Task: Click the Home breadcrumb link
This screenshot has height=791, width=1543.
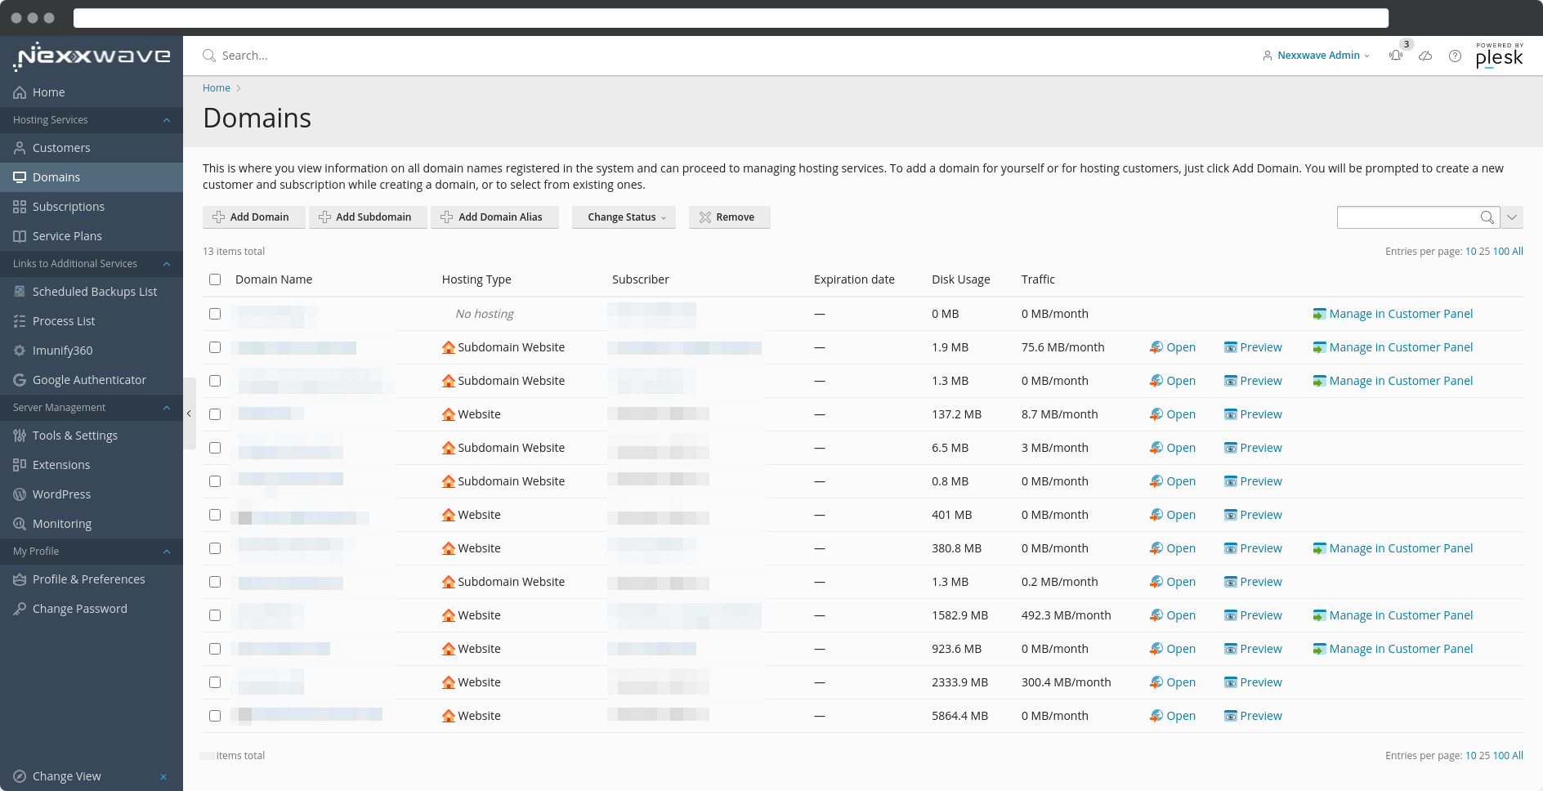Action: 217,88
